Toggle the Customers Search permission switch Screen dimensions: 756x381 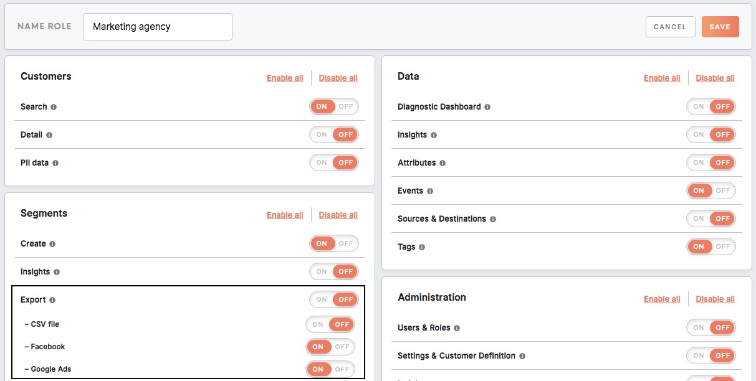[x=334, y=106]
